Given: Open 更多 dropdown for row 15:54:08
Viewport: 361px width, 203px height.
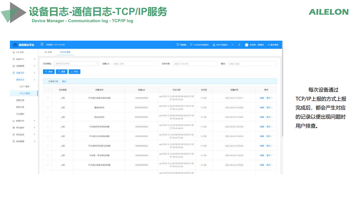Looking at the screenshot, I should [x=269, y=108].
